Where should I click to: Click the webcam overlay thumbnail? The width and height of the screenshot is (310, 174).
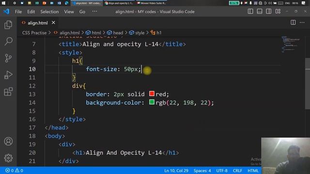click(x=285, y=156)
